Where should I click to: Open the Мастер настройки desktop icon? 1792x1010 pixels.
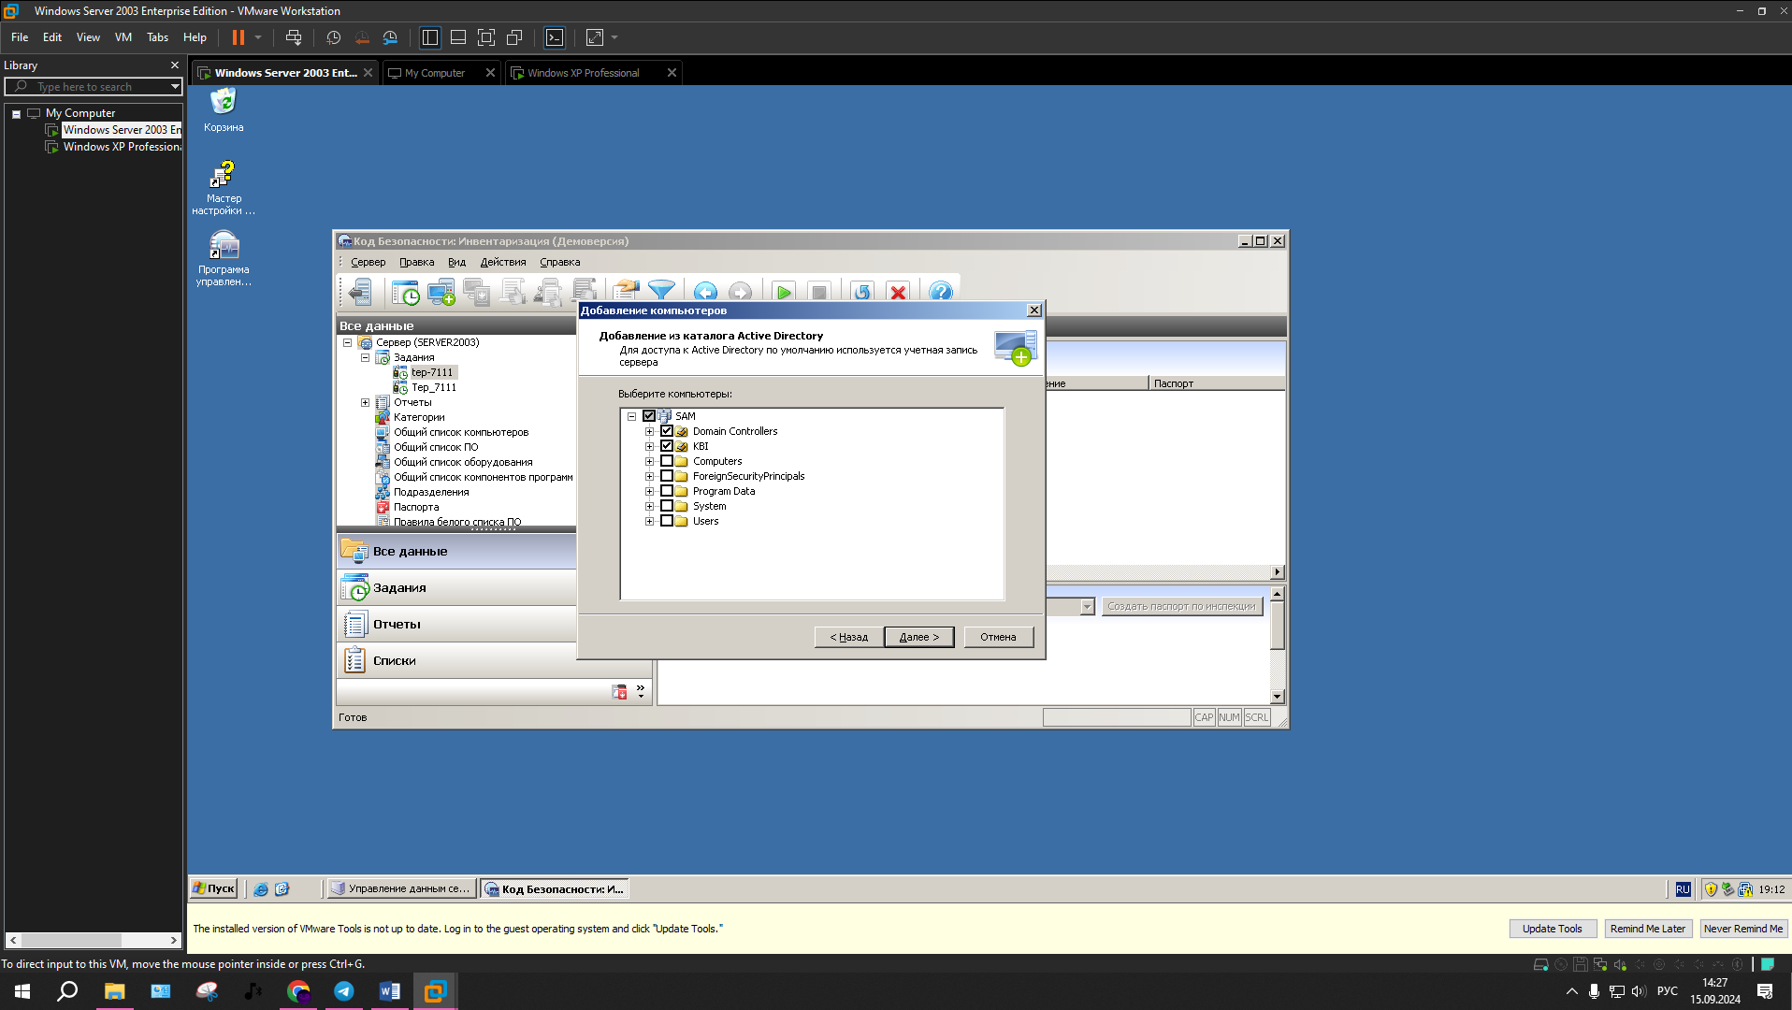(x=224, y=187)
